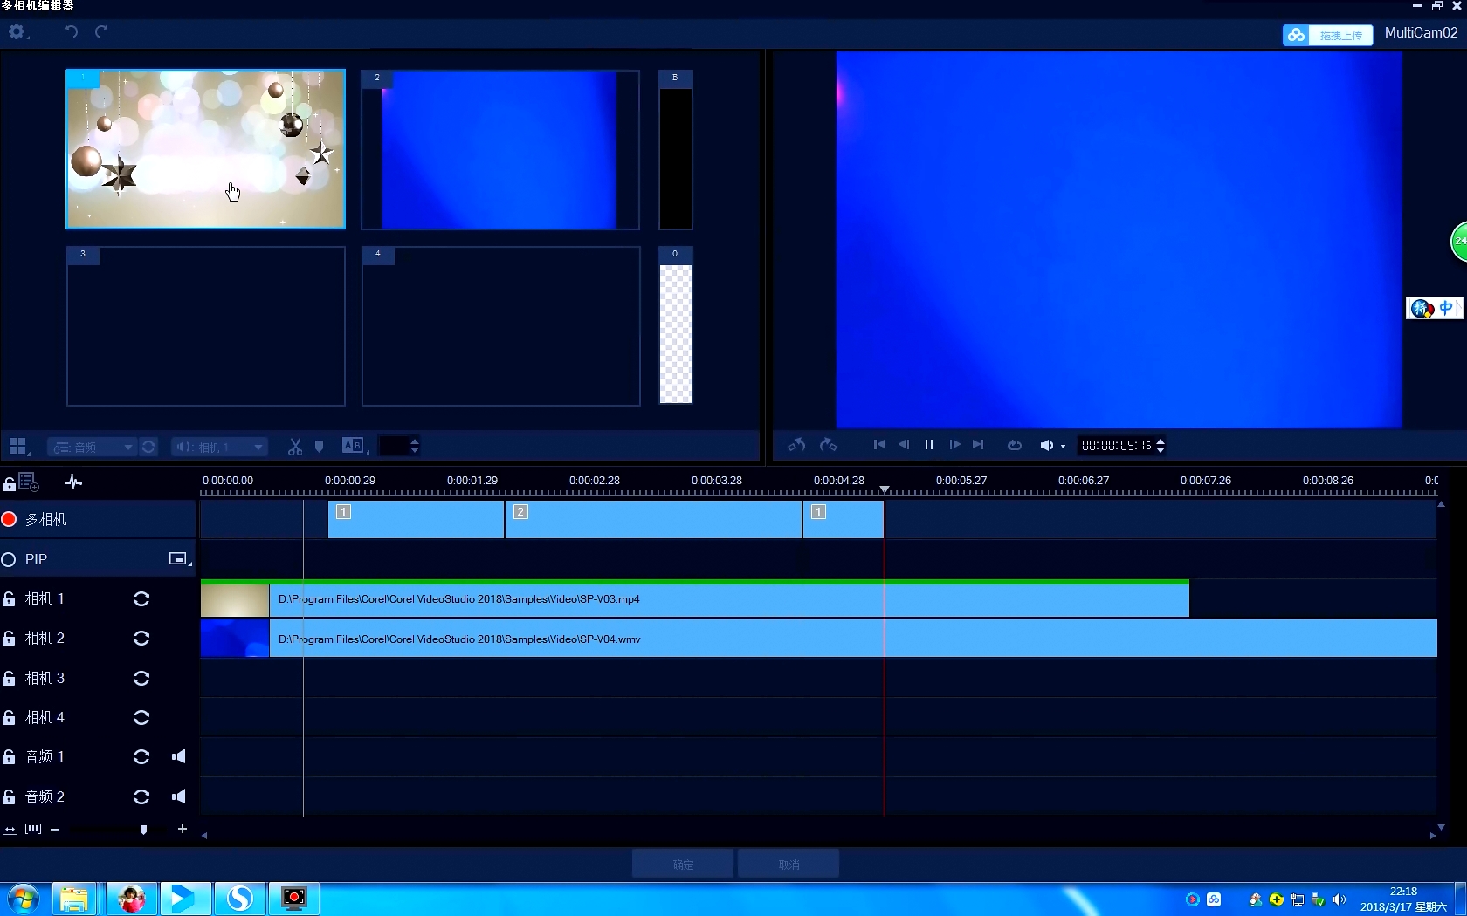Open the settings gear menu
Viewport: 1467px width, 916px height.
(17, 32)
